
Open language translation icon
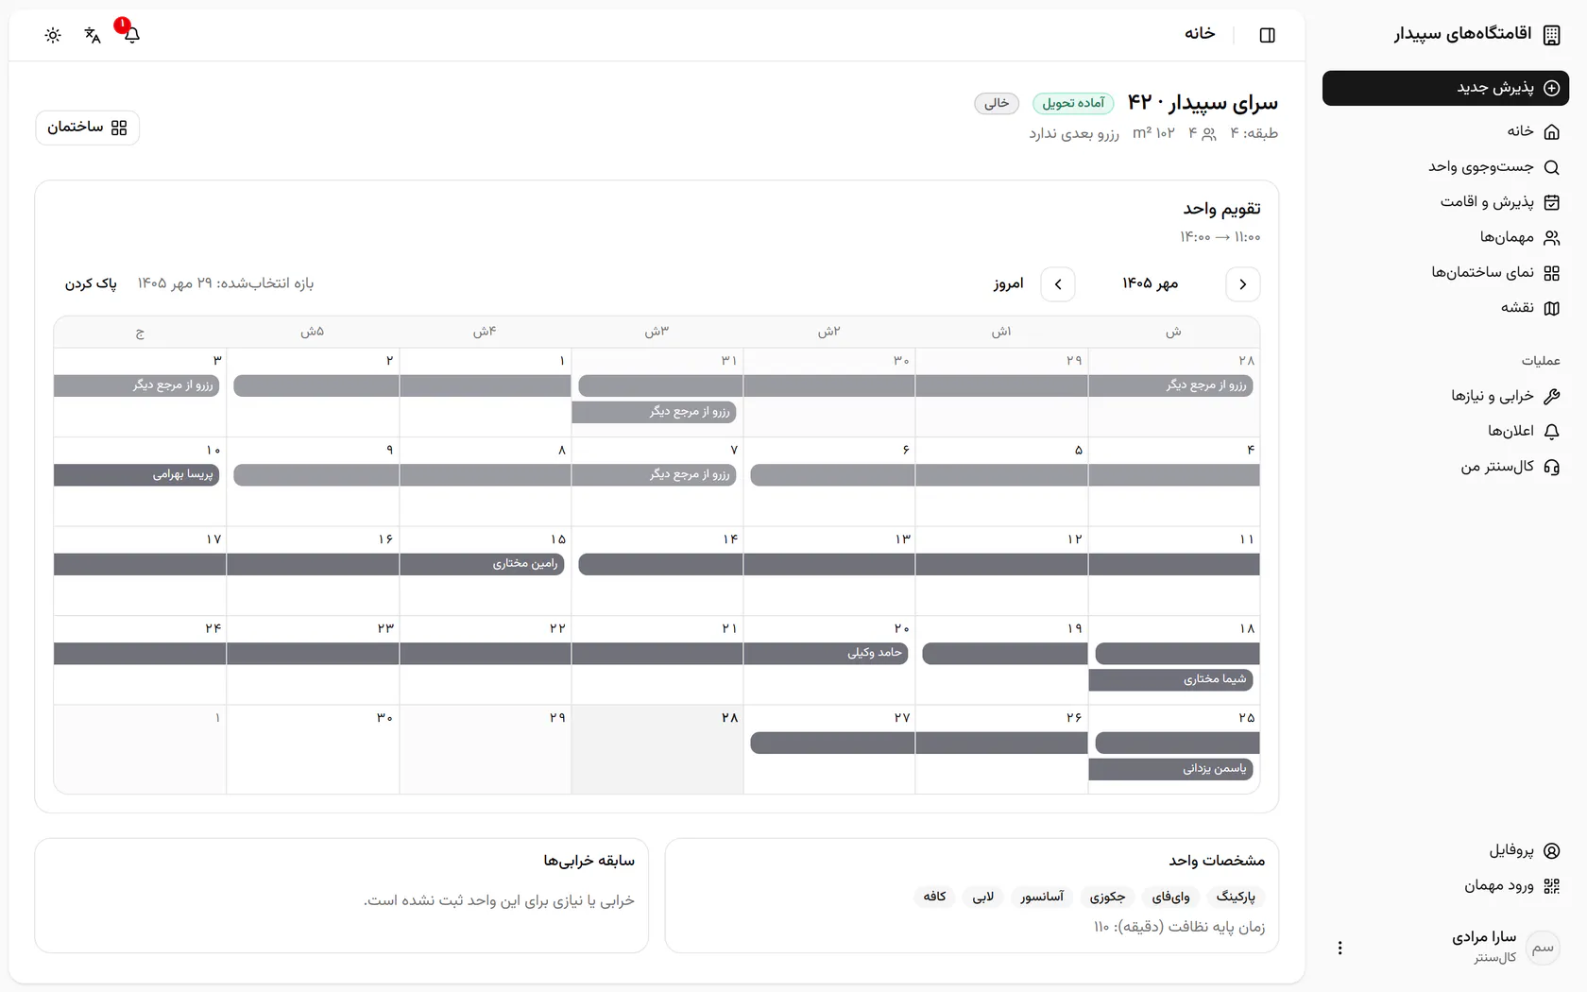click(x=93, y=35)
